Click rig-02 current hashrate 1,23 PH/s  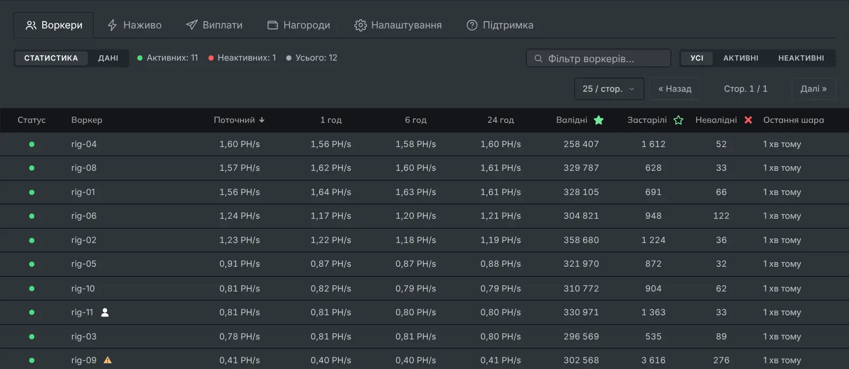click(x=239, y=240)
